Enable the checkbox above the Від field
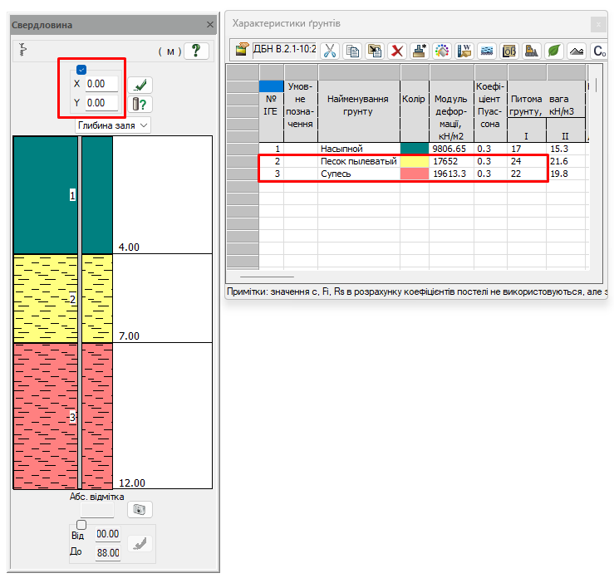 tap(81, 525)
